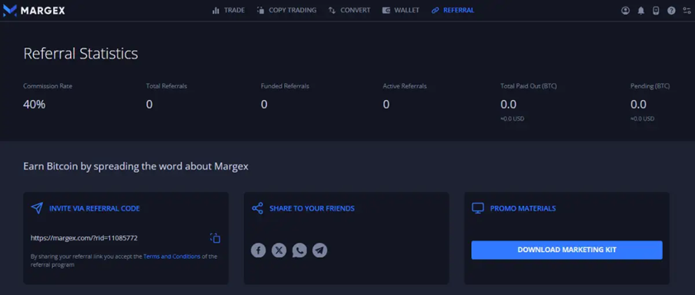Share referral link on X
Screen dimensions: 695x295
tap(279, 250)
